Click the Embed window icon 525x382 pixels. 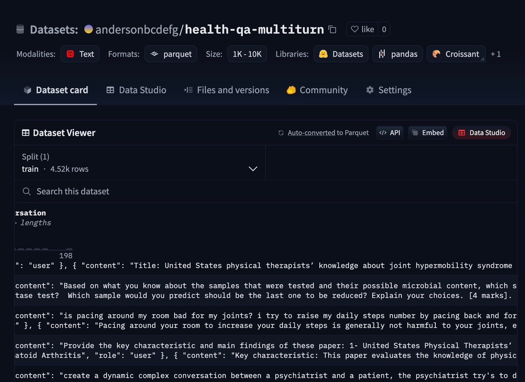click(x=415, y=133)
